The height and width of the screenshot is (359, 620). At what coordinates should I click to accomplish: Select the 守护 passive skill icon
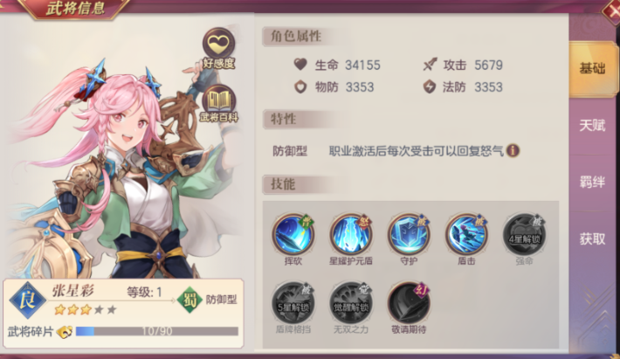(x=409, y=234)
